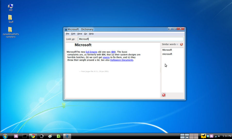Open the File menu
The image size is (232, 139).
pos(68,34)
